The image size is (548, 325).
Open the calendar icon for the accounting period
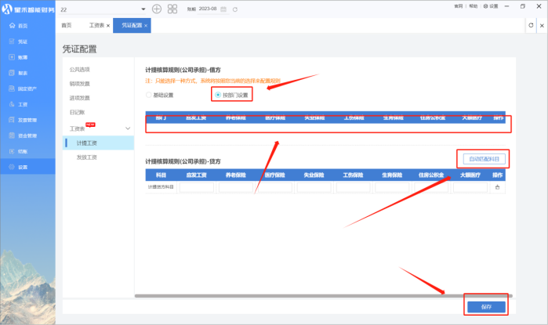click(224, 9)
